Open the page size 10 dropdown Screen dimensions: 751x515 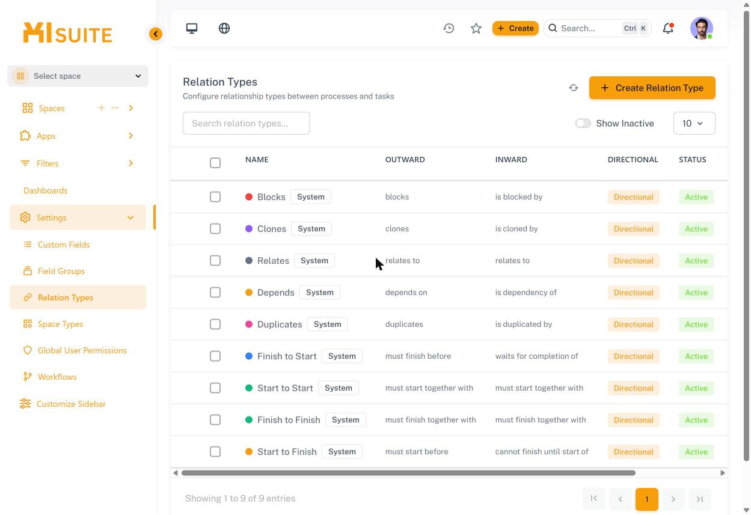(x=694, y=123)
